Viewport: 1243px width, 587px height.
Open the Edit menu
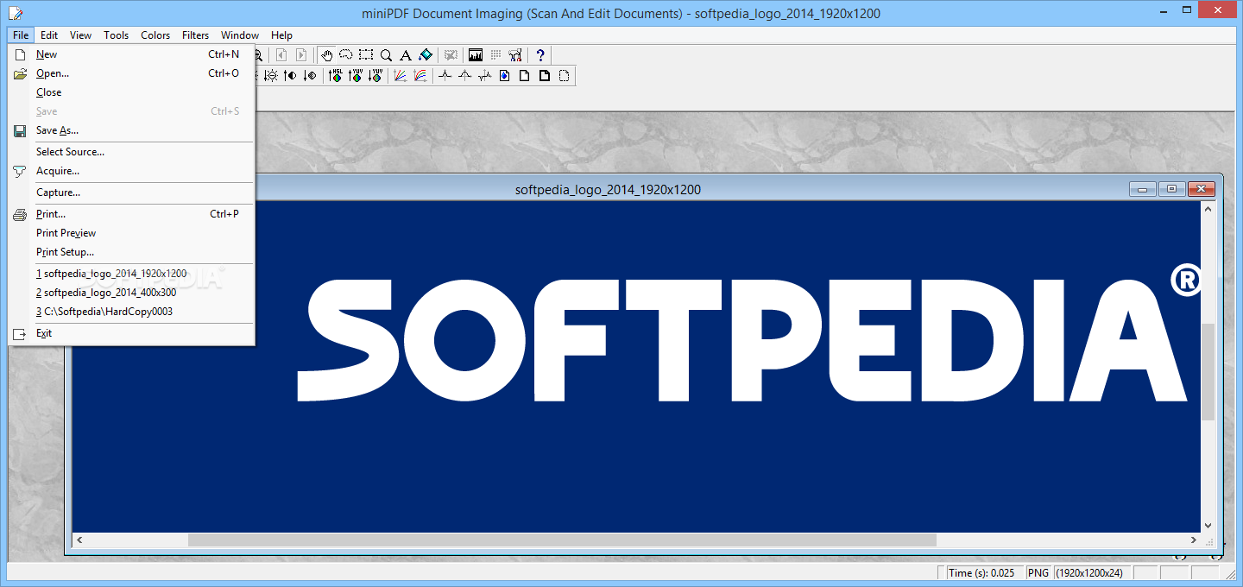49,35
